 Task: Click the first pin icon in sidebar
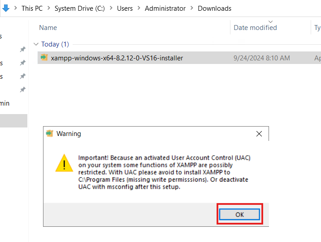click(x=23, y=49)
